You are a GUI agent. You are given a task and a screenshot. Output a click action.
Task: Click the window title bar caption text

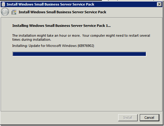point(50,4)
